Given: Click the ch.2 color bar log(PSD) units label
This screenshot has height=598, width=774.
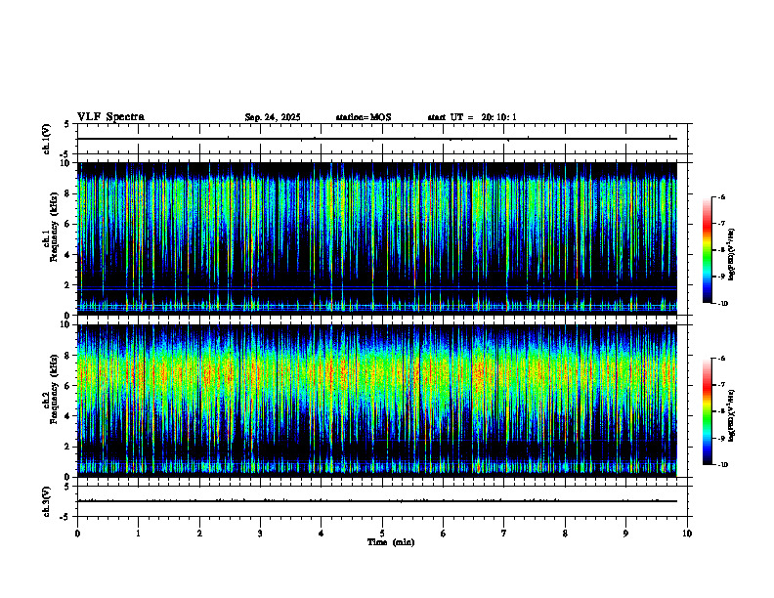Looking at the screenshot, I should (732, 415).
